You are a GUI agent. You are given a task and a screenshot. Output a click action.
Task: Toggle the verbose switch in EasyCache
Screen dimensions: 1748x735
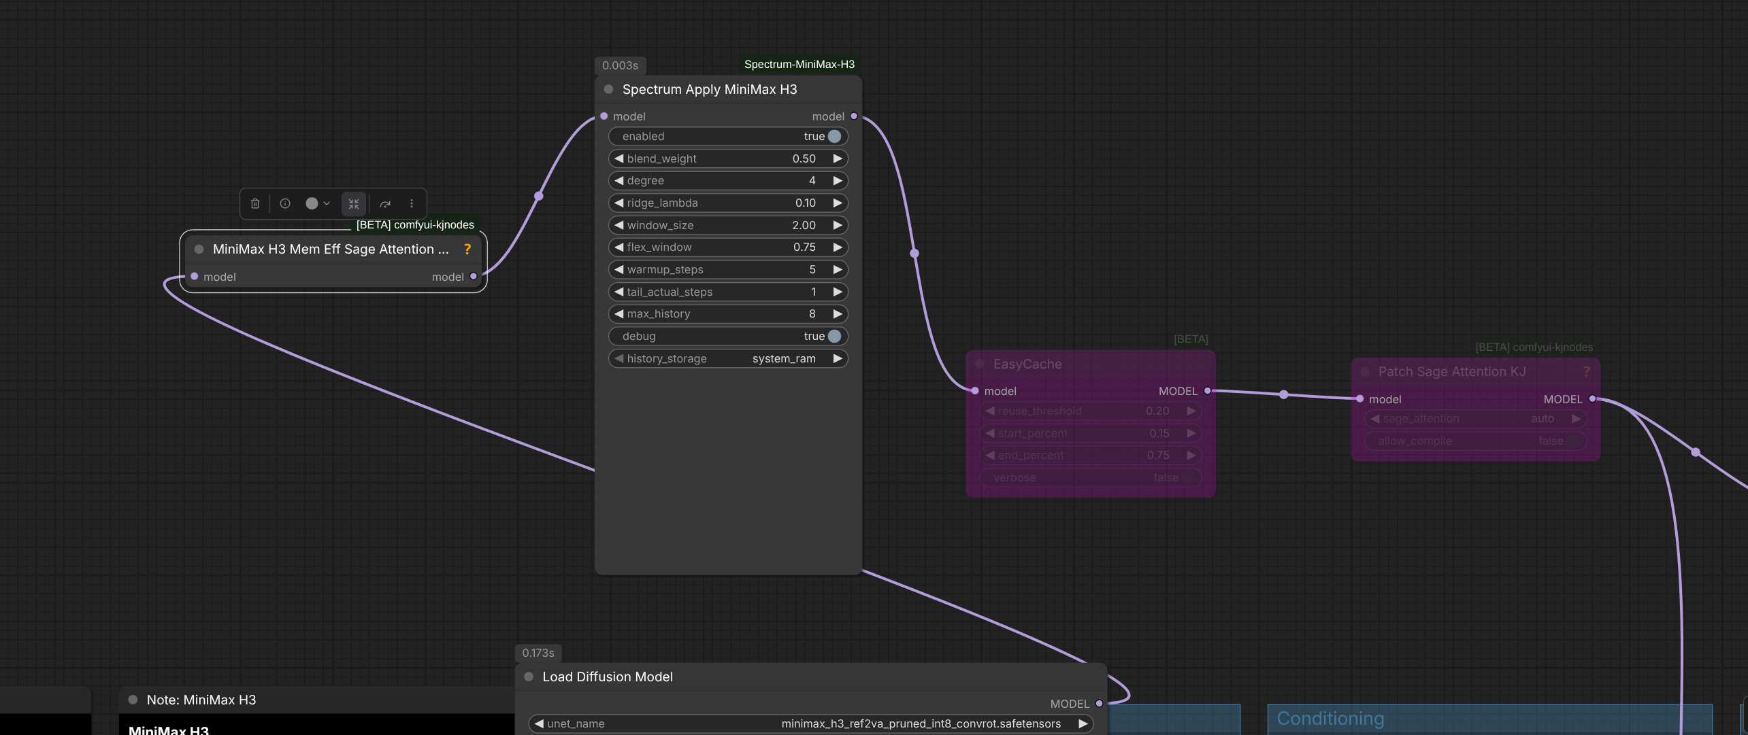pos(1091,477)
